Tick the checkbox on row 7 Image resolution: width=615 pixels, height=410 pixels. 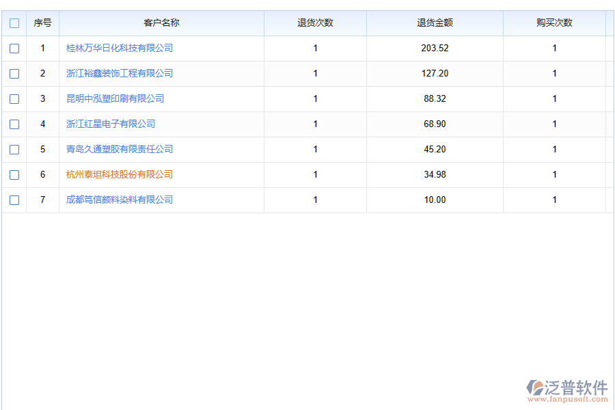tap(14, 200)
